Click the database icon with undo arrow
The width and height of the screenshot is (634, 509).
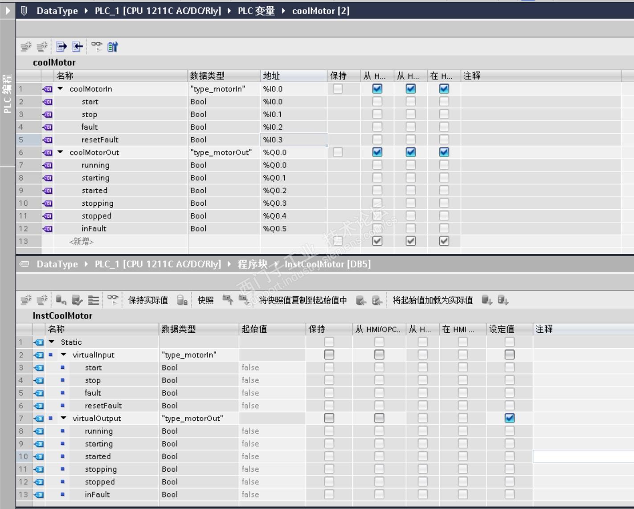pyautogui.click(x=61, y=300)
